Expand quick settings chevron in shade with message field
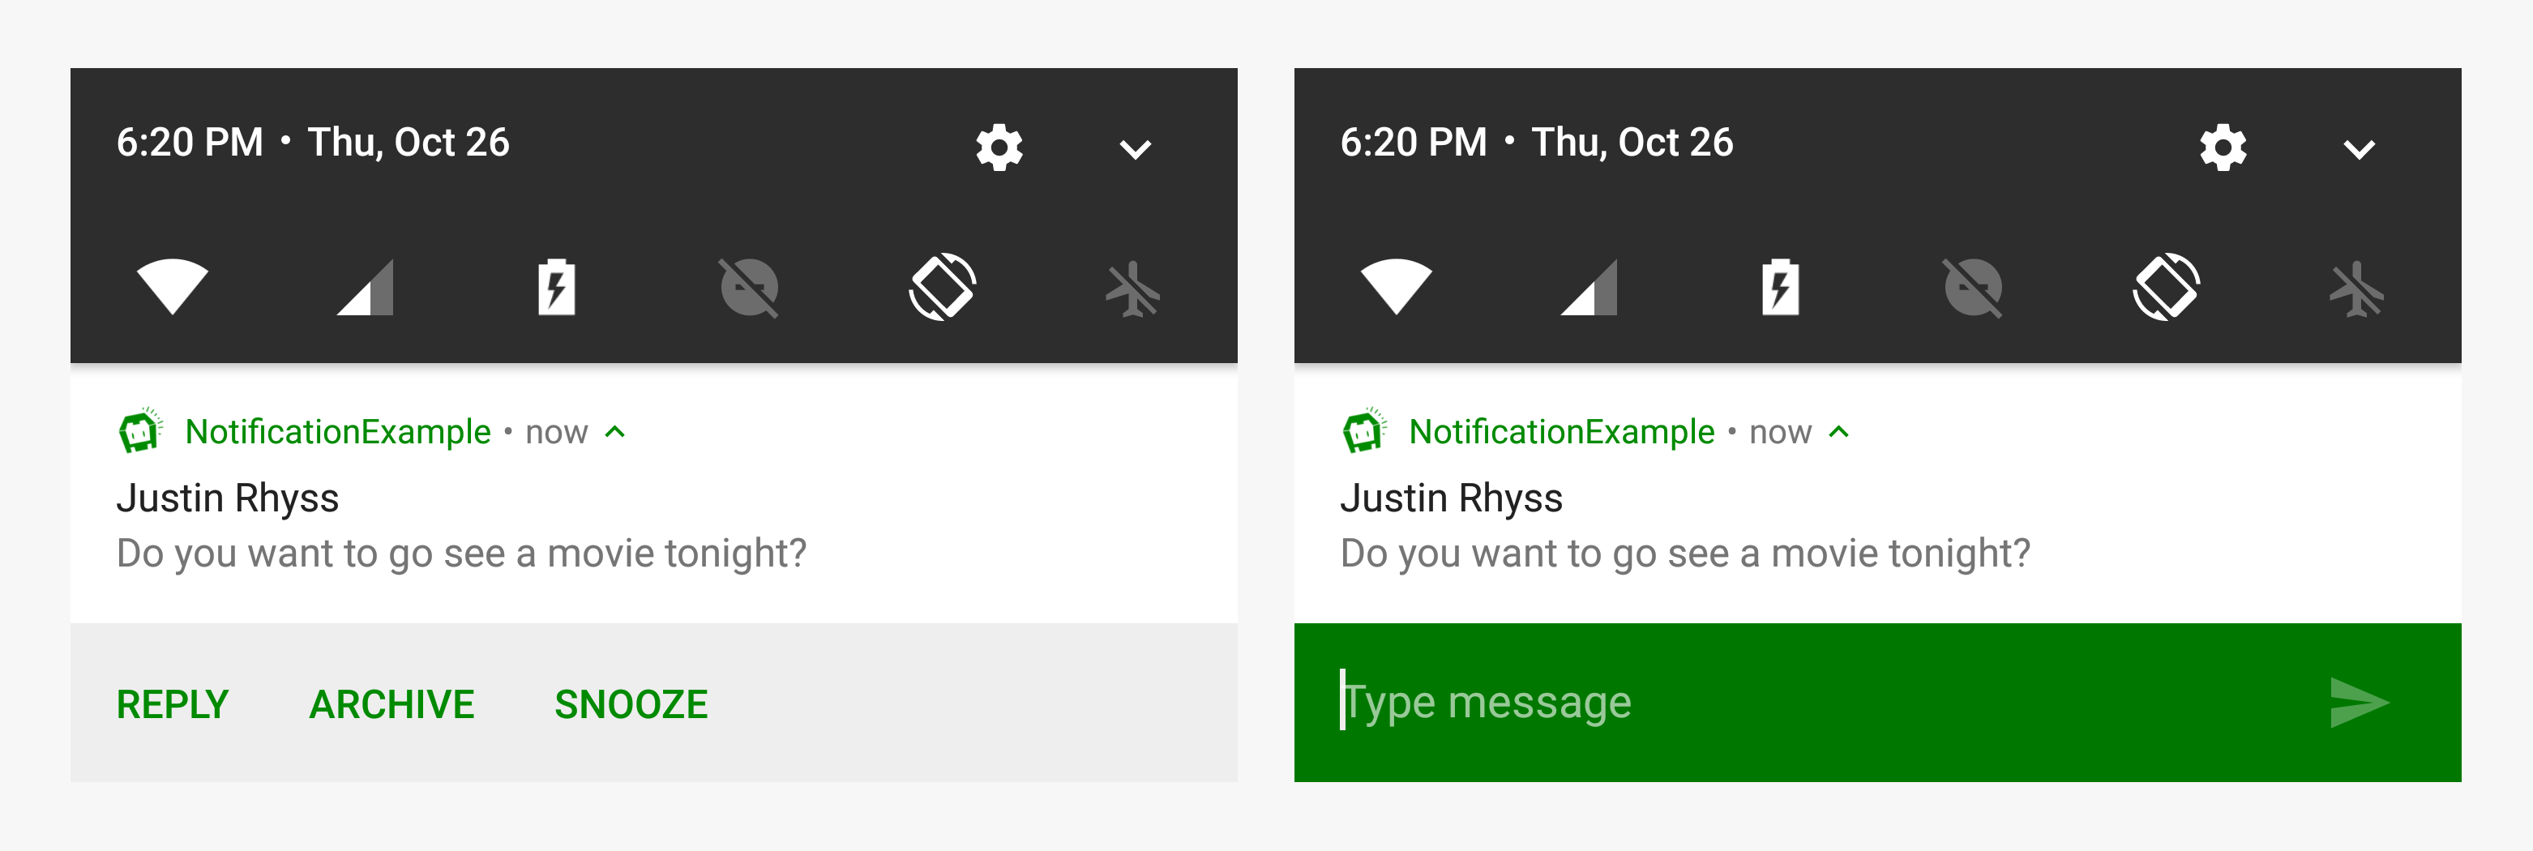 2358,149
